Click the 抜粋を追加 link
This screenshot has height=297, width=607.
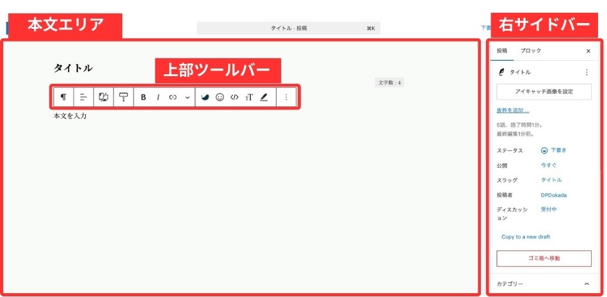513,110
